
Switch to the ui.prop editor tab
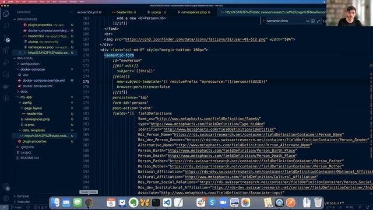(156, 12)
